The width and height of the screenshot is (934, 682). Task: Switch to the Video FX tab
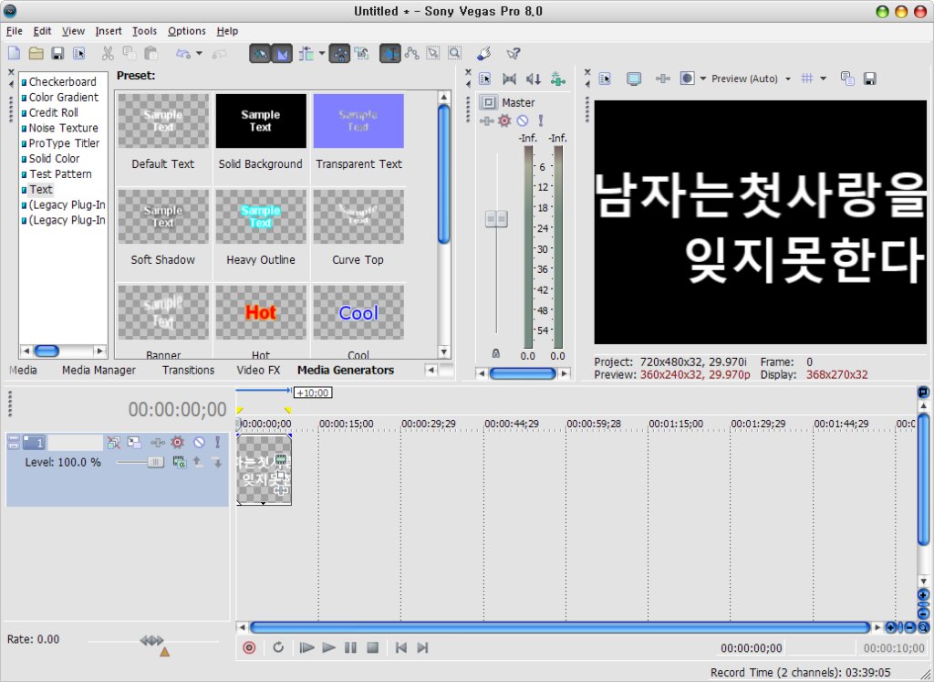[258, 370]
